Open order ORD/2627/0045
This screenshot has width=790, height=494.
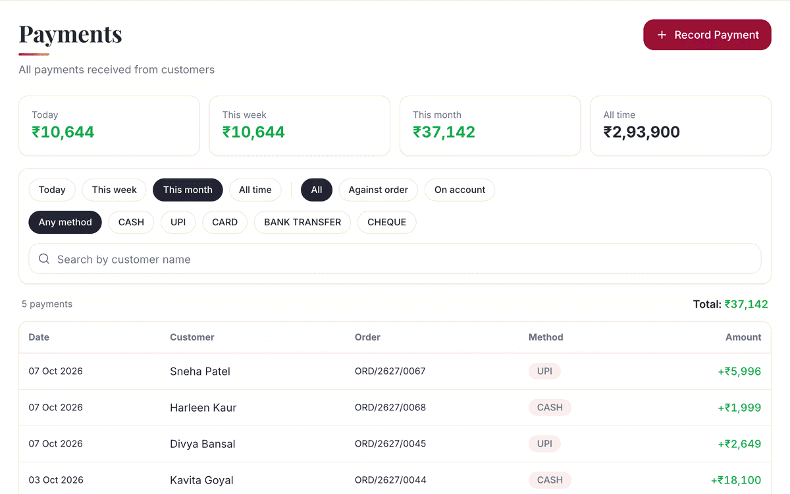click(x=390, y=444)
